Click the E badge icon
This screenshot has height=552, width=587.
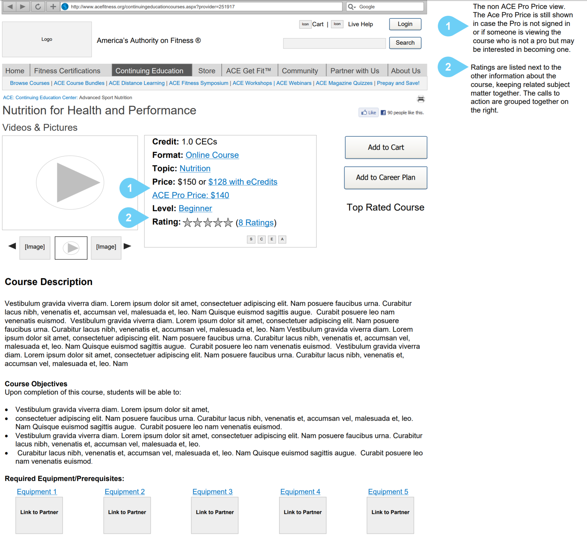click(x=272, y=239)
